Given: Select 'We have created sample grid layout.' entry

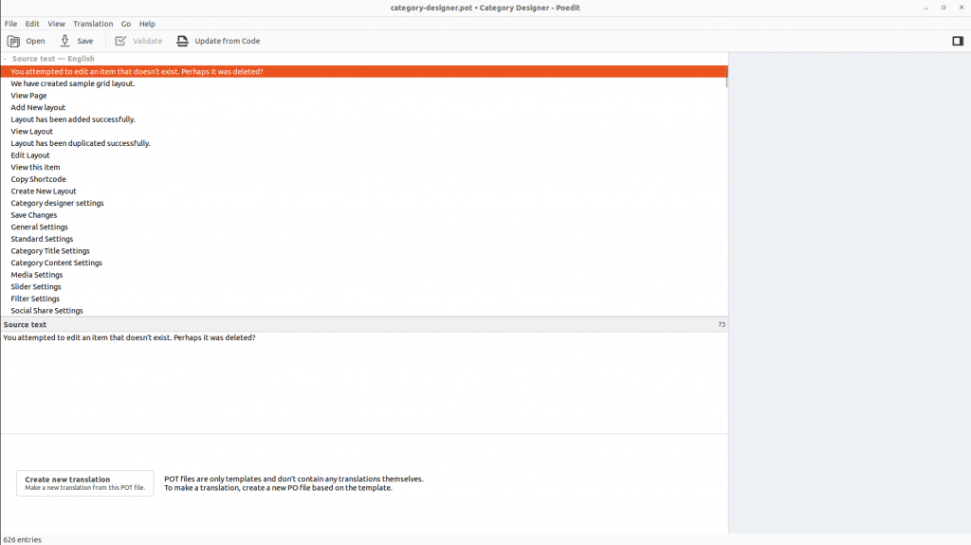Looking at the screenshot, I should point(73,83).
